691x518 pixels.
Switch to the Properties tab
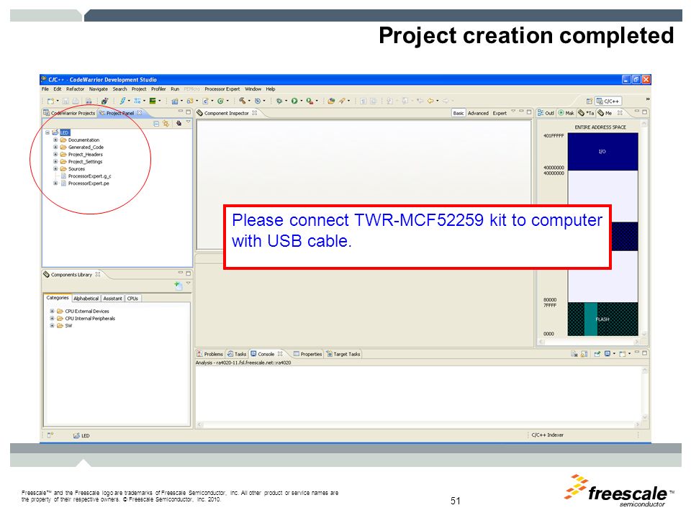coord(307,354)
